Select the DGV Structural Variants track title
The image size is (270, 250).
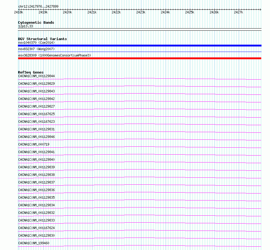pos(42,39)
